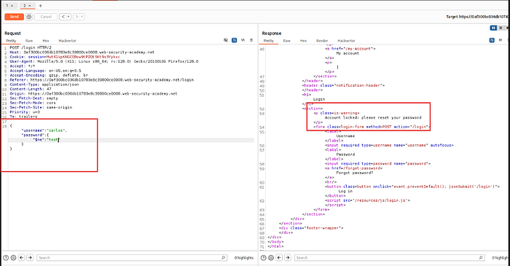Select Raw tab in Response panel
This screenshot has width=510, height=266.
coord(286,41)
